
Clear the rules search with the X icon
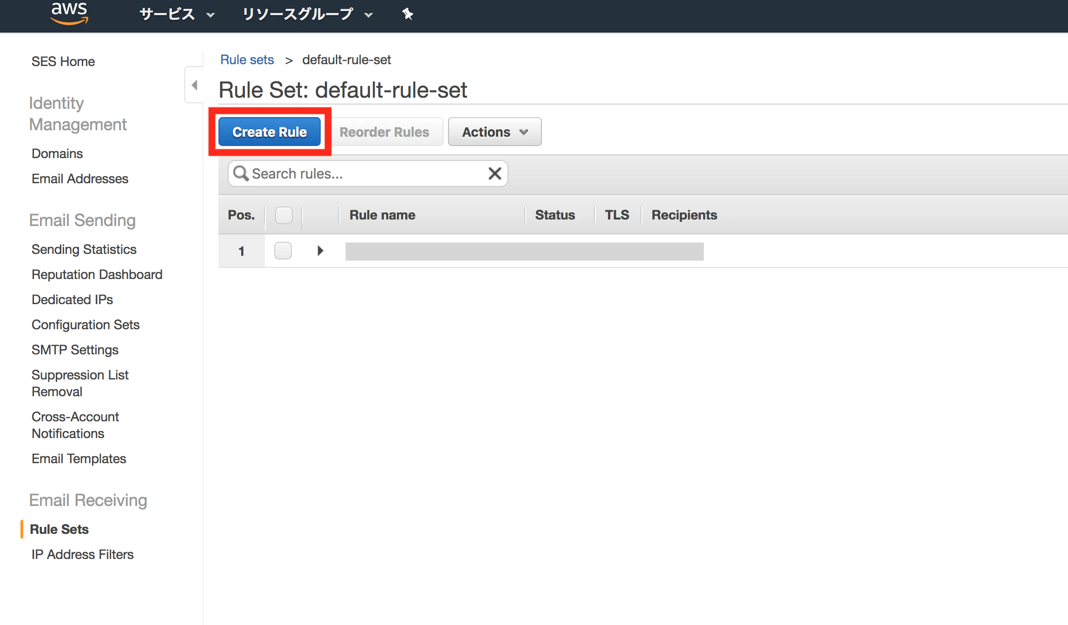click(x=494, y=173)
